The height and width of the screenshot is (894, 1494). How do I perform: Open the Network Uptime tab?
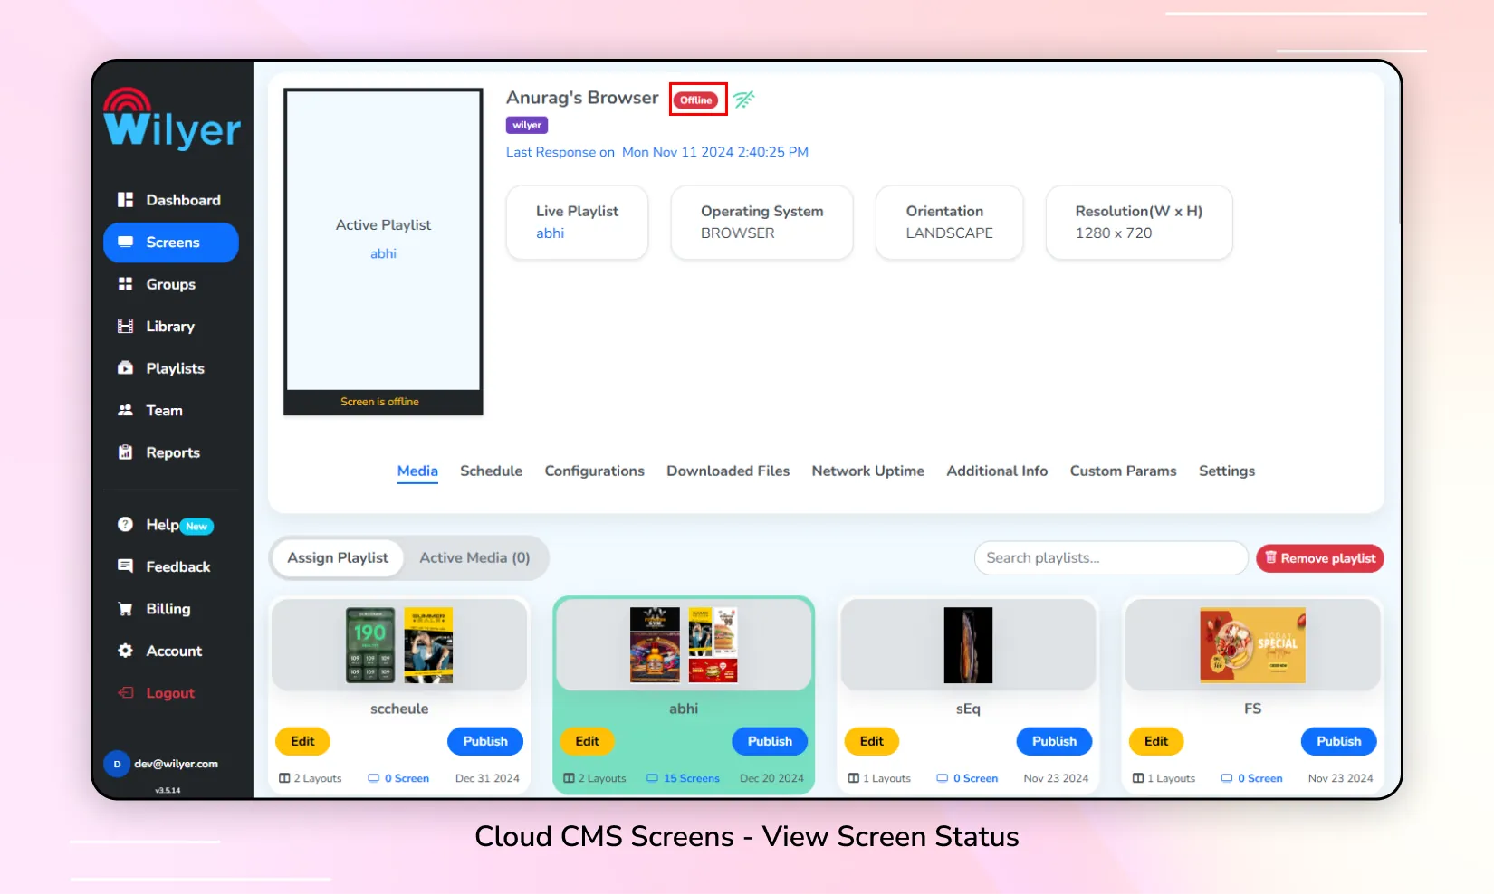click(x=867, y=471)
